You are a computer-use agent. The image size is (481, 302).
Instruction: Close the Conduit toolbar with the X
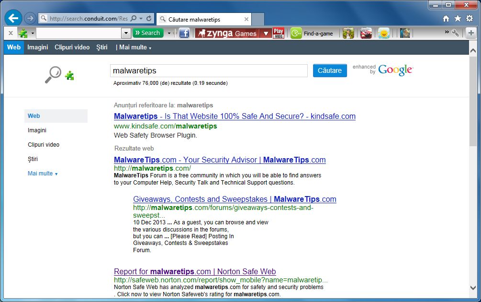[x=11, y=33]
